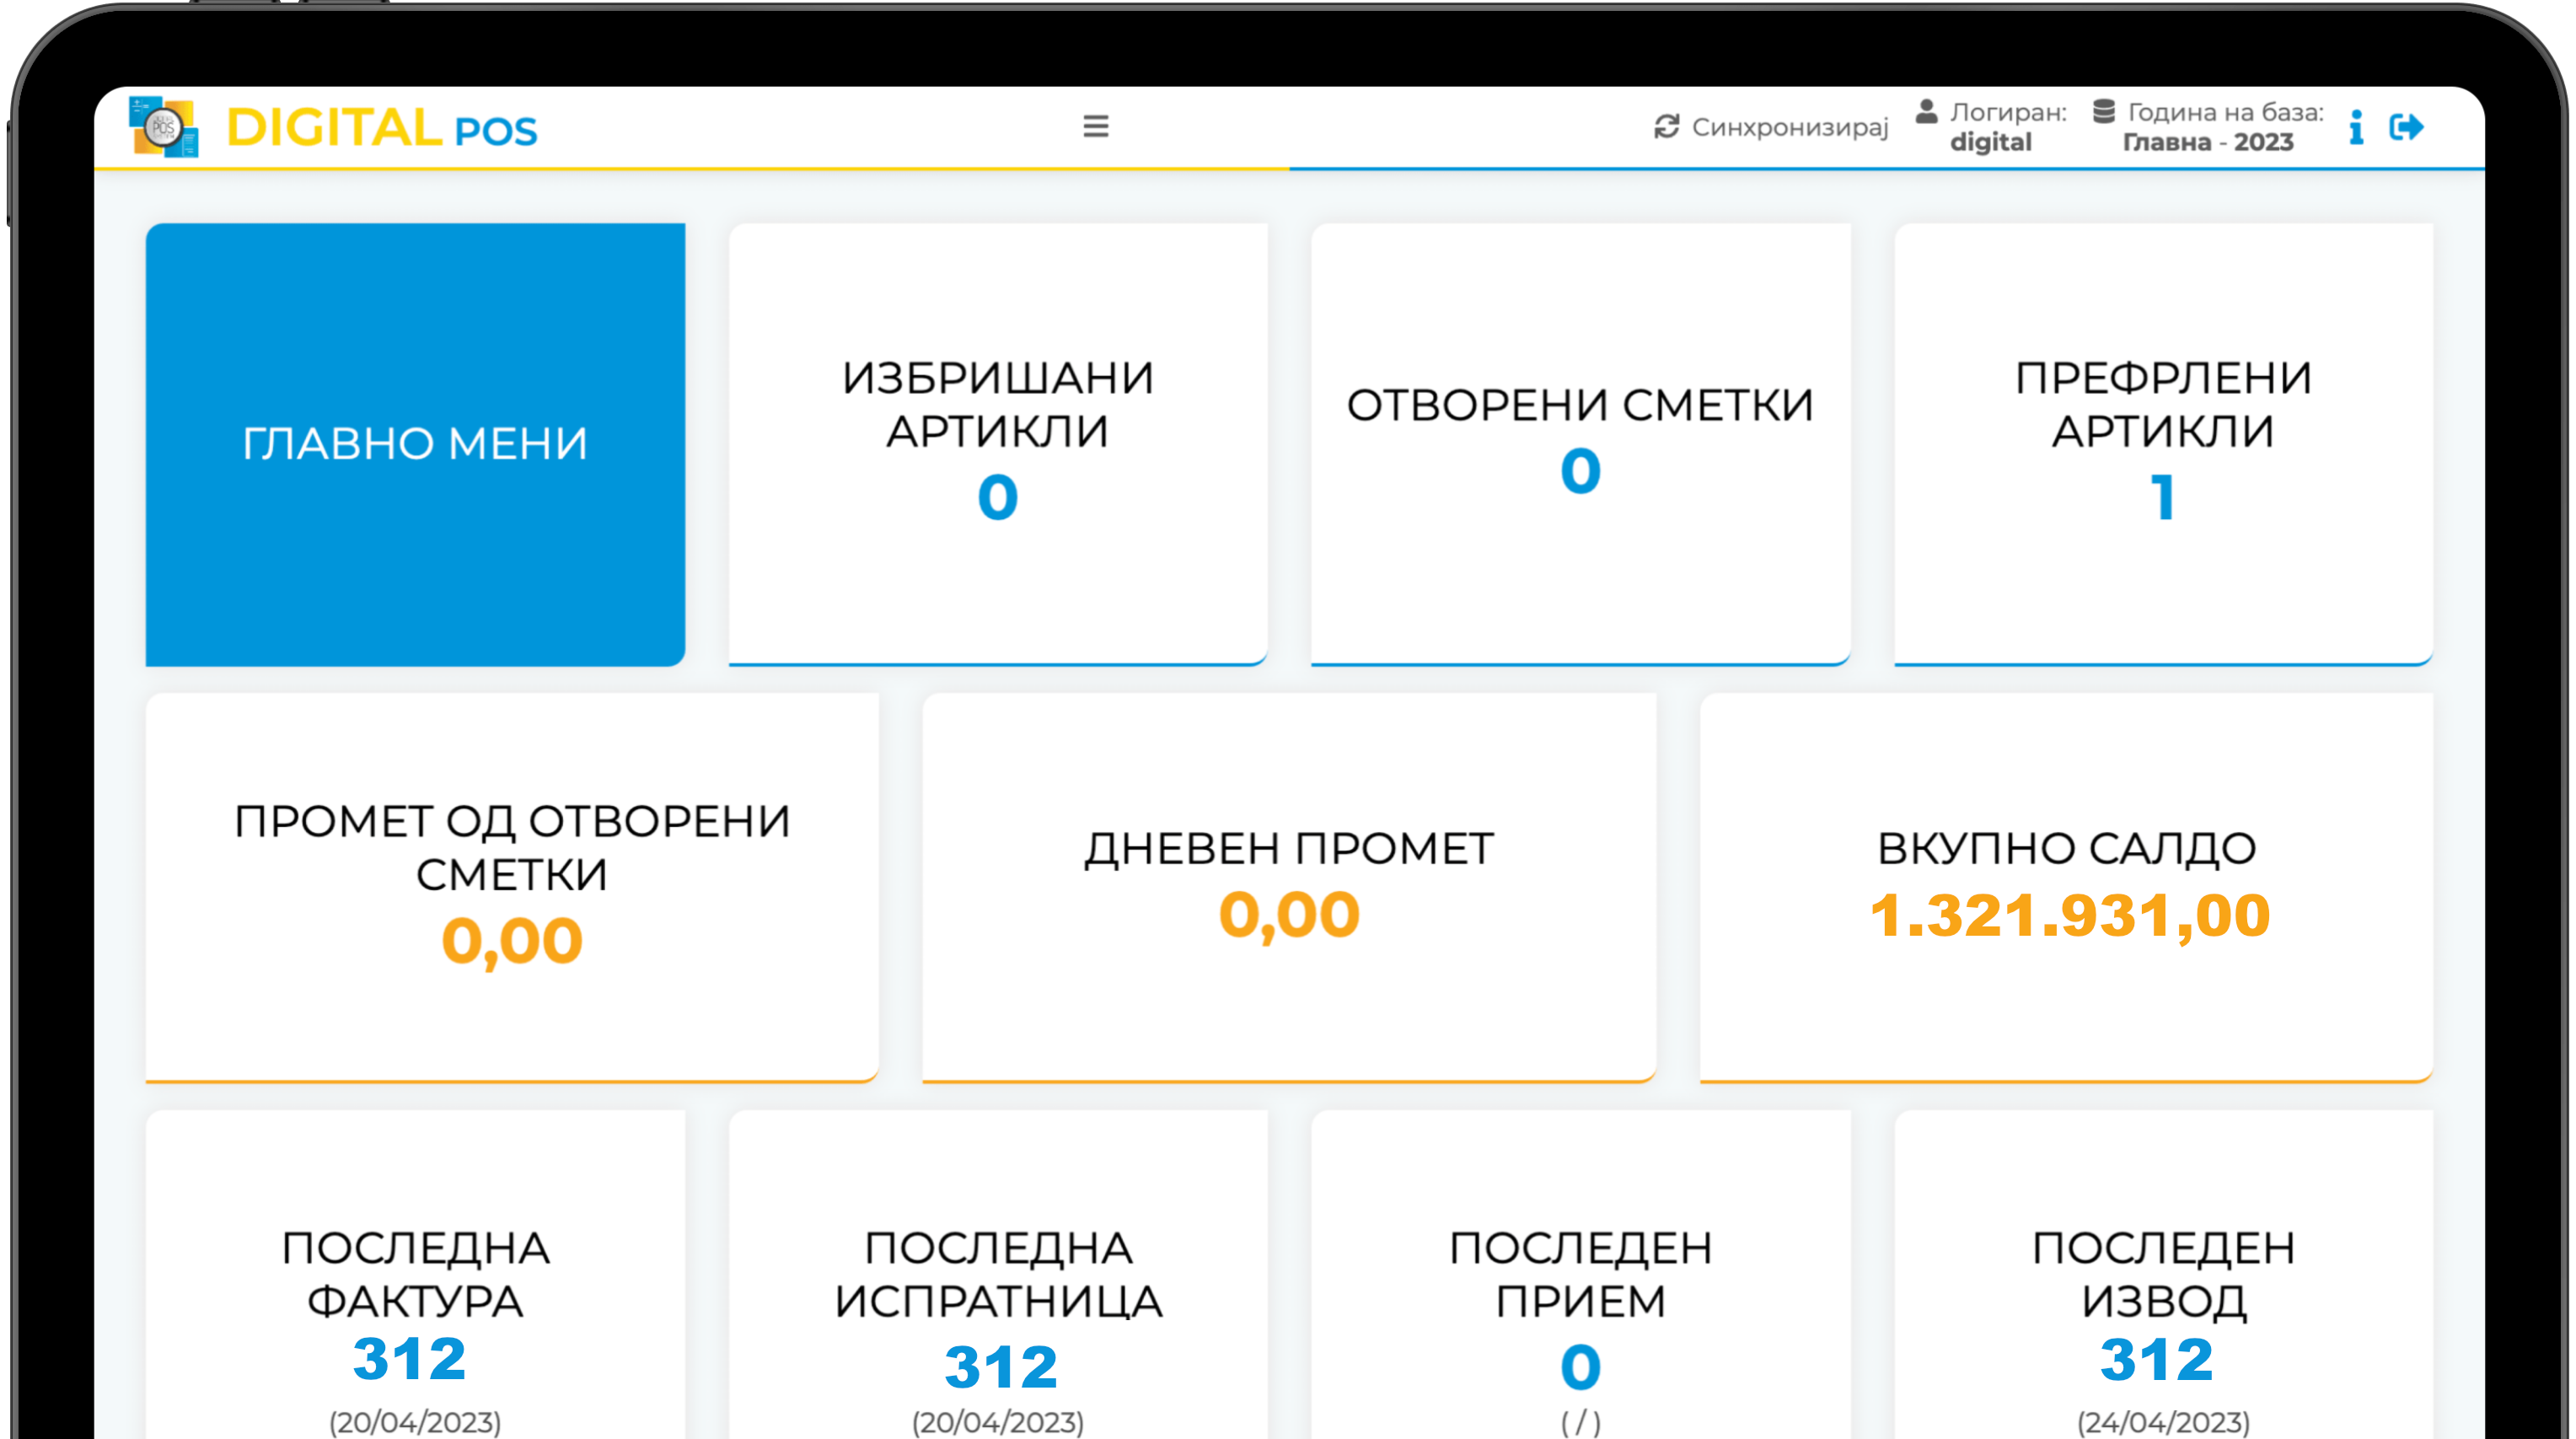Click the DIGITAL POS title text
2576x1439 pixels.
[382, 128]
